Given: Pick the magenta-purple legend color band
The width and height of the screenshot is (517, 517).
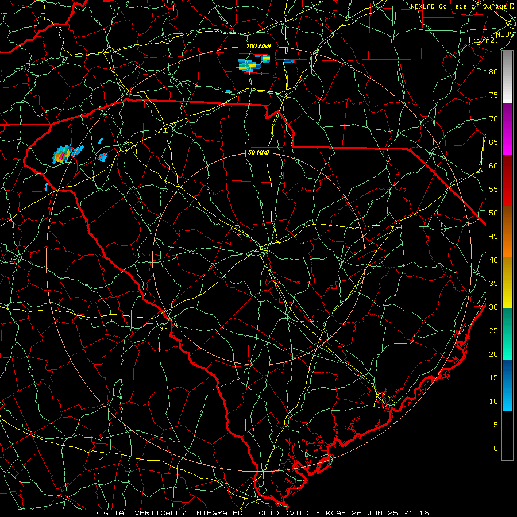Looking at the screenshot, I should [x=507, y=129].
